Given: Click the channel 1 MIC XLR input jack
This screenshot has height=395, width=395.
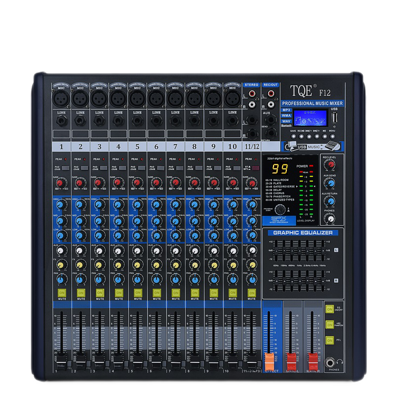Looking at the screenshot, I should coord(61,99).
